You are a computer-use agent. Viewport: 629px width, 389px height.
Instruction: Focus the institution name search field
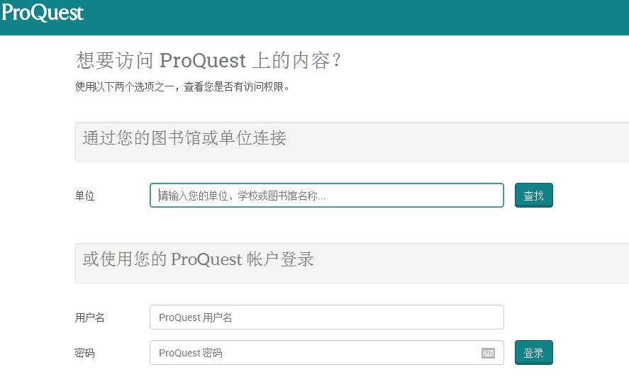click(x=326, y=196)
